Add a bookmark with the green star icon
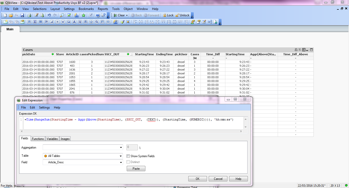The width and height of the screenshot is (349, 188). pos(84,15)
